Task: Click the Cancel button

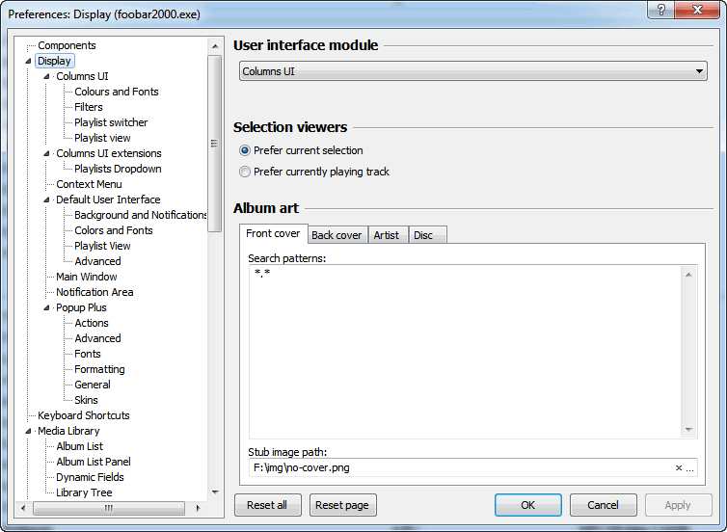Action: tap(604, 505)
